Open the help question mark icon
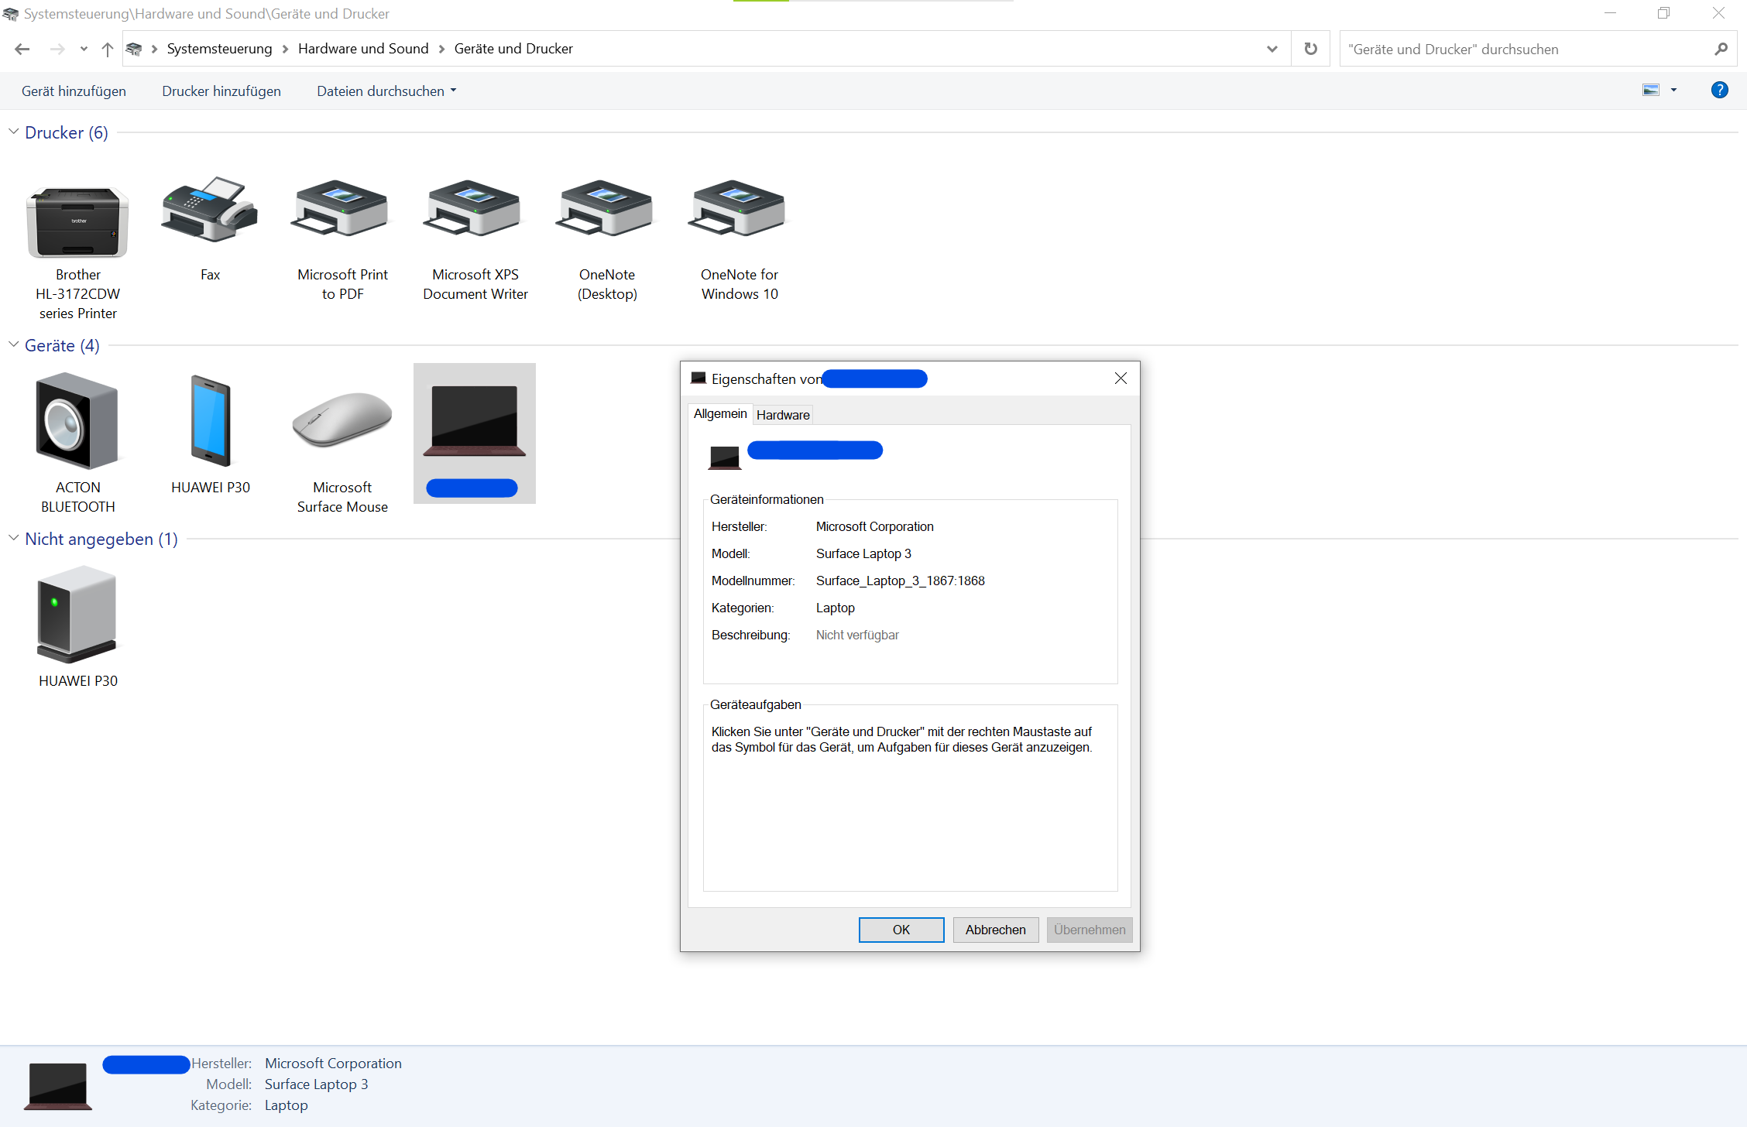 click(x=1719, y=91)
